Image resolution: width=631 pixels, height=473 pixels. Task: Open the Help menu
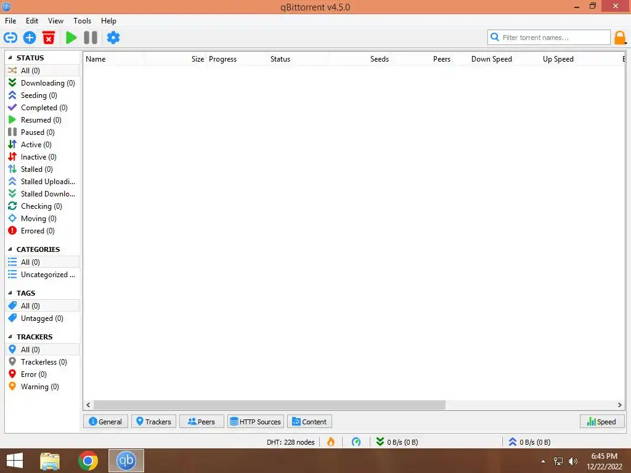click(108, 21)
